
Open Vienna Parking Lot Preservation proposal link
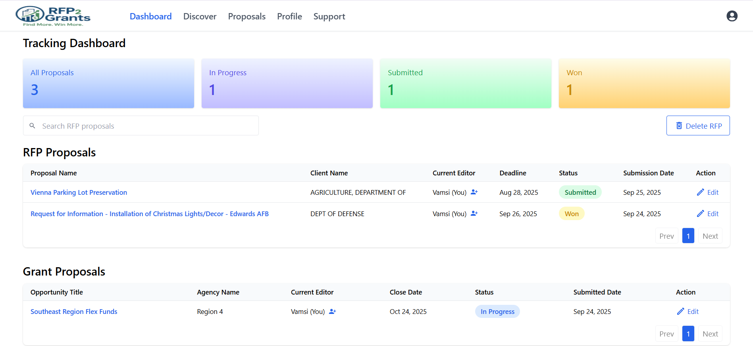point(79,192)
